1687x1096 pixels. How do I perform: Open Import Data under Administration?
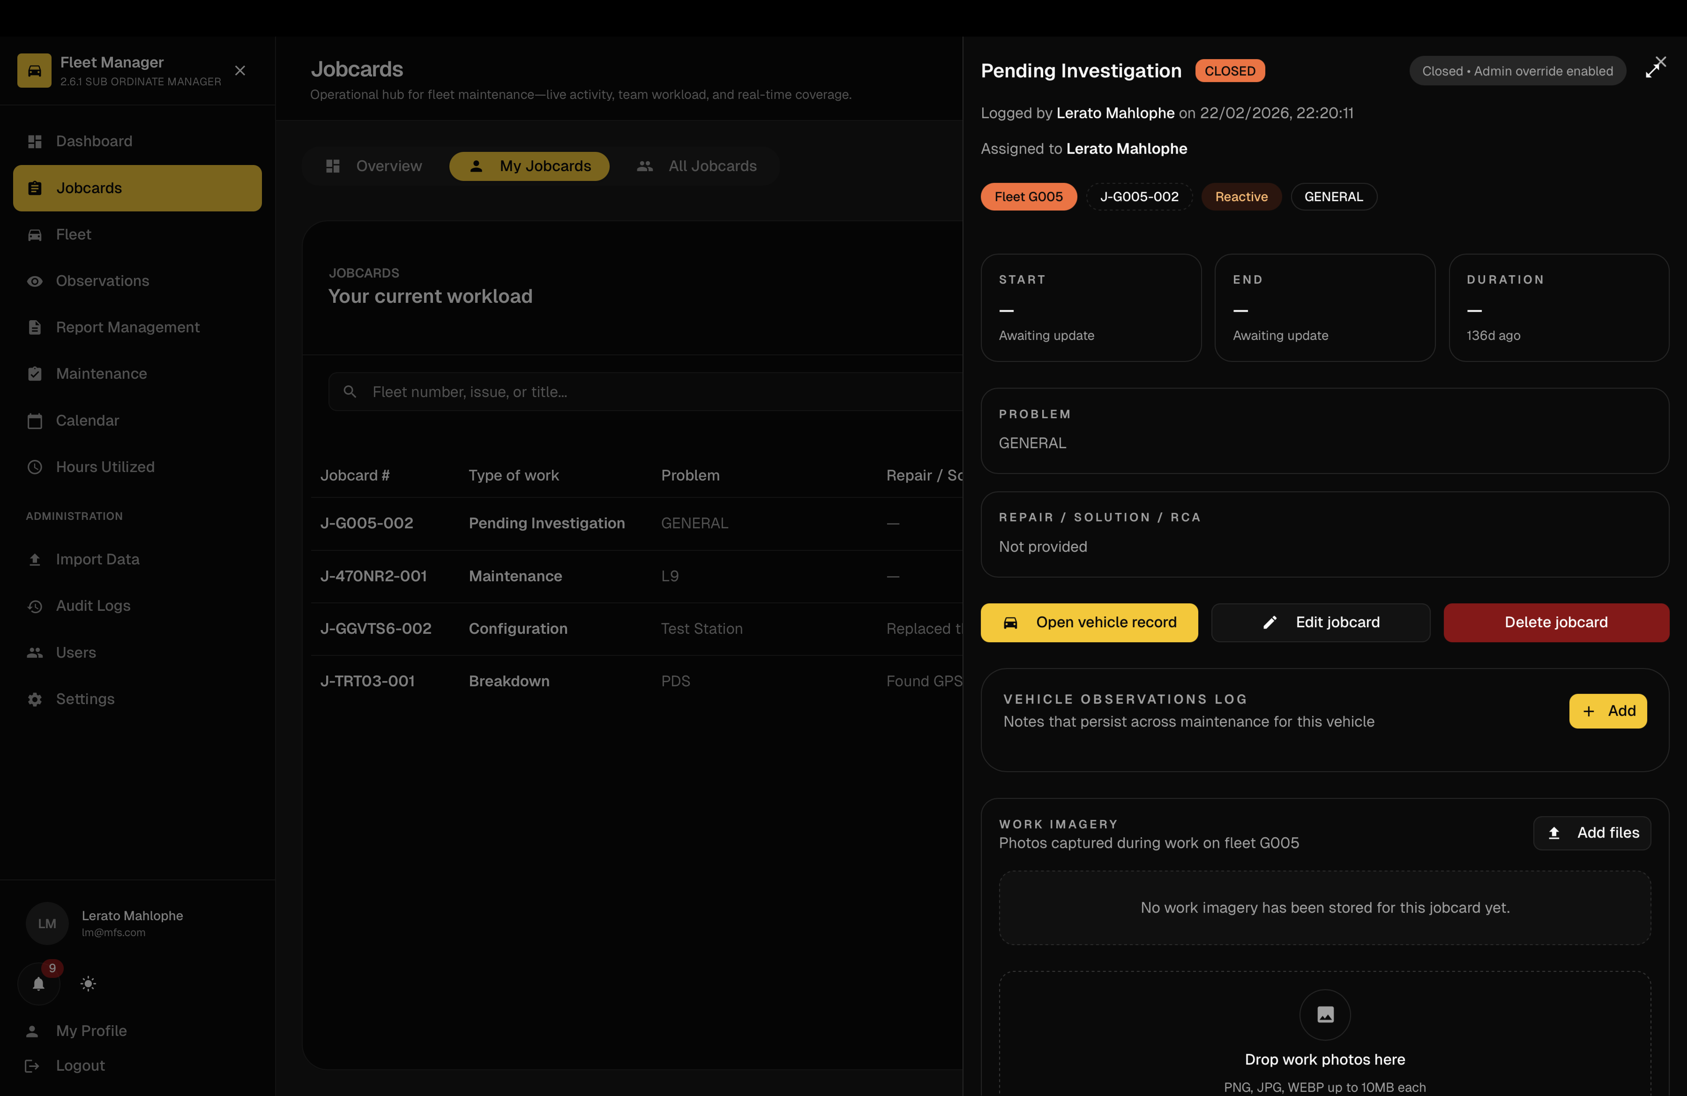click(137, 559)
